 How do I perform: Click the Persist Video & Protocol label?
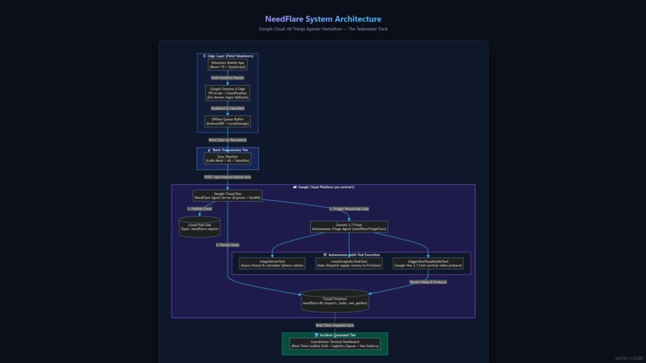pyautogui.click(x=428, y=282)
